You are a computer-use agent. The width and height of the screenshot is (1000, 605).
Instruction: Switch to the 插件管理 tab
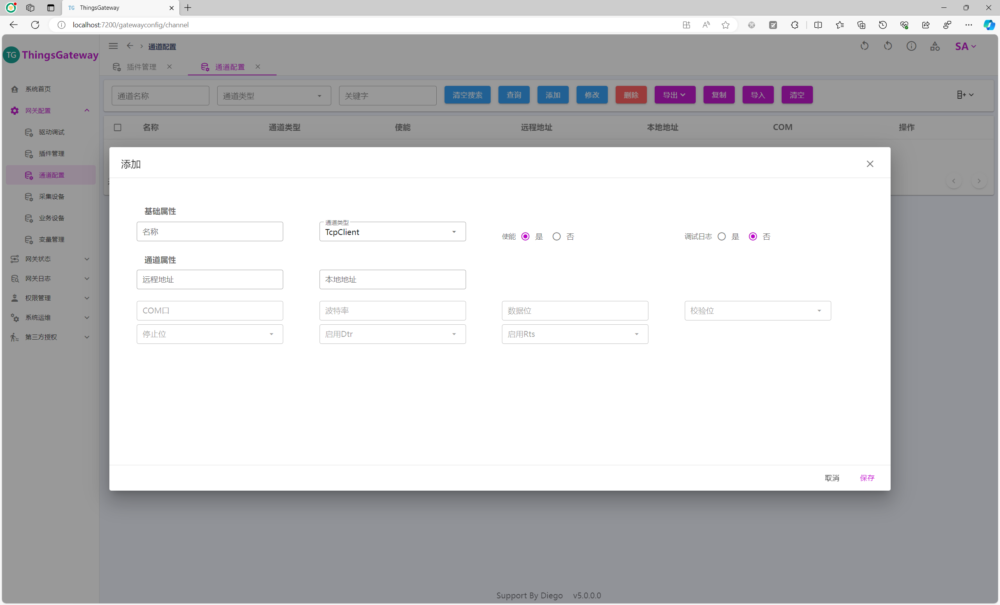(141, 67)
